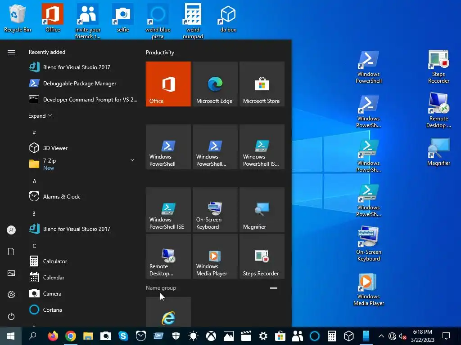This screenshot has height=345, width=461.
Task: Select Steps Recorder desktop shortcut
Action: click(x=438, y=67)
